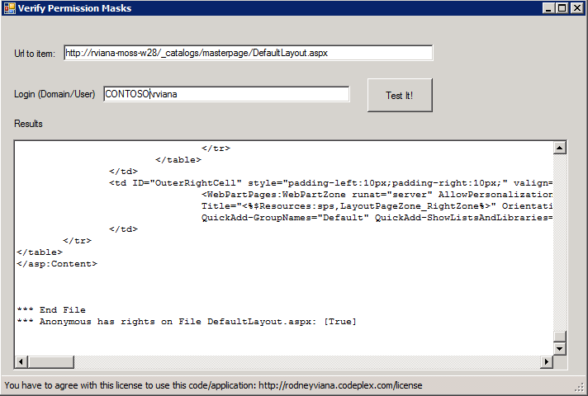This screenshot has width=588, height=396.
Task: Close the Verify Permission Masks window
Action: pyautogui.click(x=576, y=8)
